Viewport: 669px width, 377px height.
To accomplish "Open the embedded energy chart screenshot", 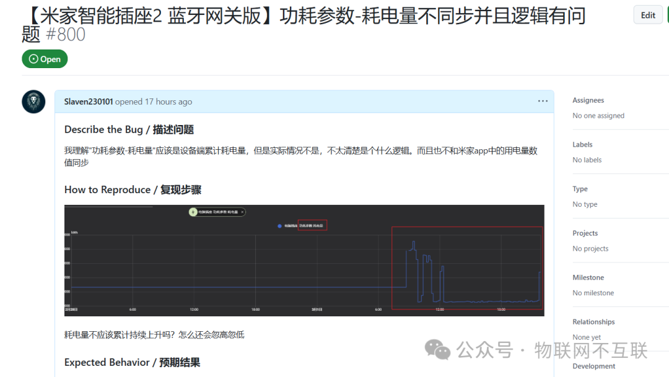I will pos(304,261).
